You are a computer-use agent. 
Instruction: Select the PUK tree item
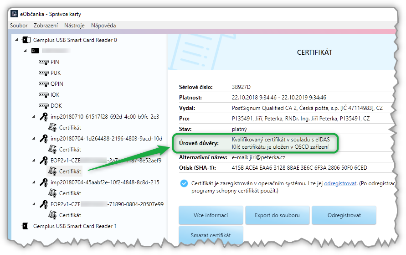56,73
